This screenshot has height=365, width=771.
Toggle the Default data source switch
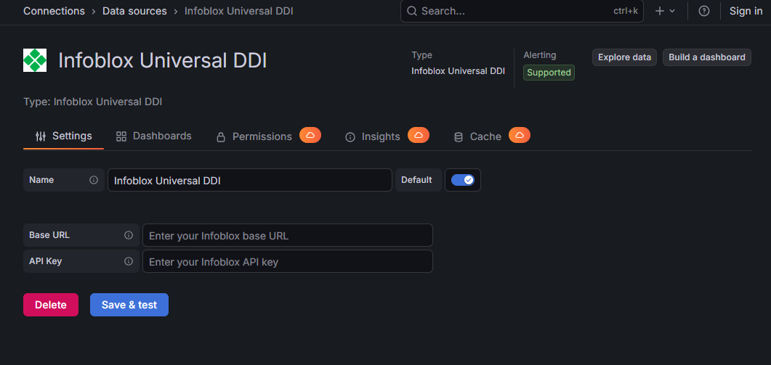[463, 180]
